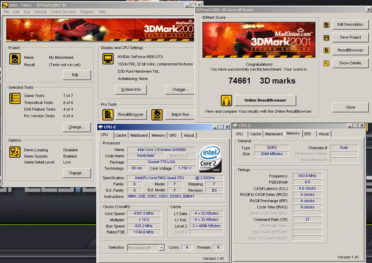Click the Core Voltage 1.750 V value
This screenshot has height=263, width=372.
185,168
